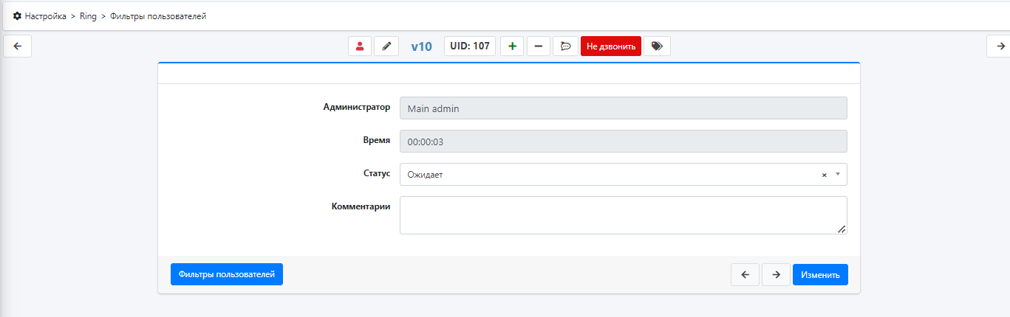The height and width of the screenshot is (317, 1010).
Task: Click the previous arrow beside Изменить
Action: (x=745, y=275)
